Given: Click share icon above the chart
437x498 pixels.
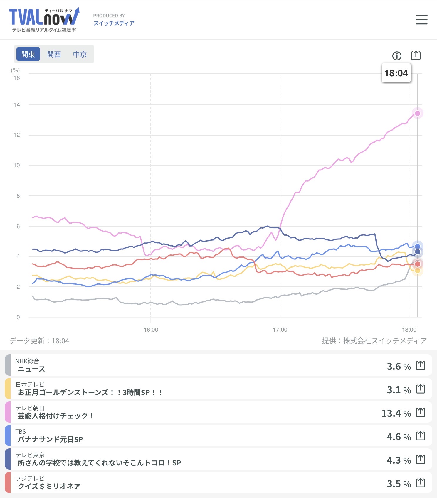Looking at the screenshot, I should pyautogui.click(x=416, y=55).
